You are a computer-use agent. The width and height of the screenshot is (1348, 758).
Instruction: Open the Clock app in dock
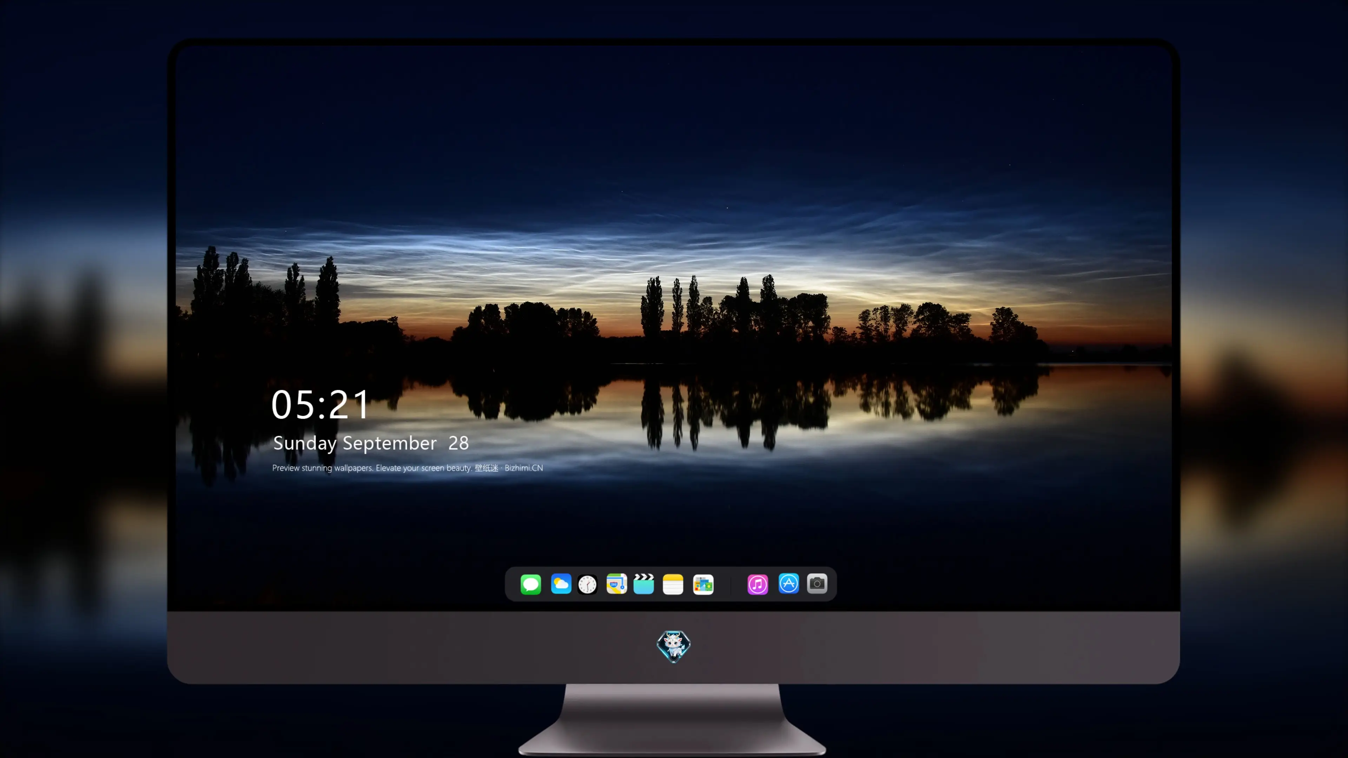pyautogui.click(x=587, y=584)
